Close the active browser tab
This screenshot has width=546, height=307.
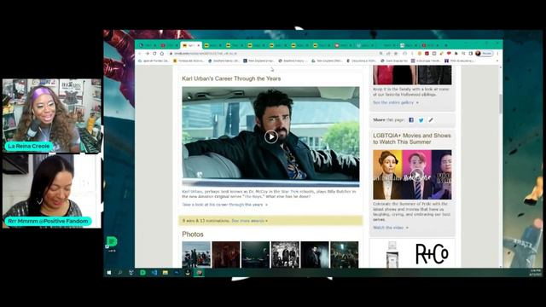pyautogui.click(x=199, y=45)
